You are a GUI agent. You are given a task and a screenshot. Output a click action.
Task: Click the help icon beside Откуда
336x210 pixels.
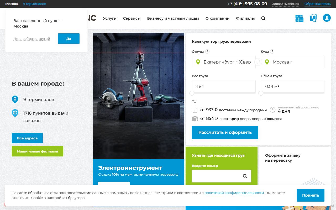click(207, 51)
